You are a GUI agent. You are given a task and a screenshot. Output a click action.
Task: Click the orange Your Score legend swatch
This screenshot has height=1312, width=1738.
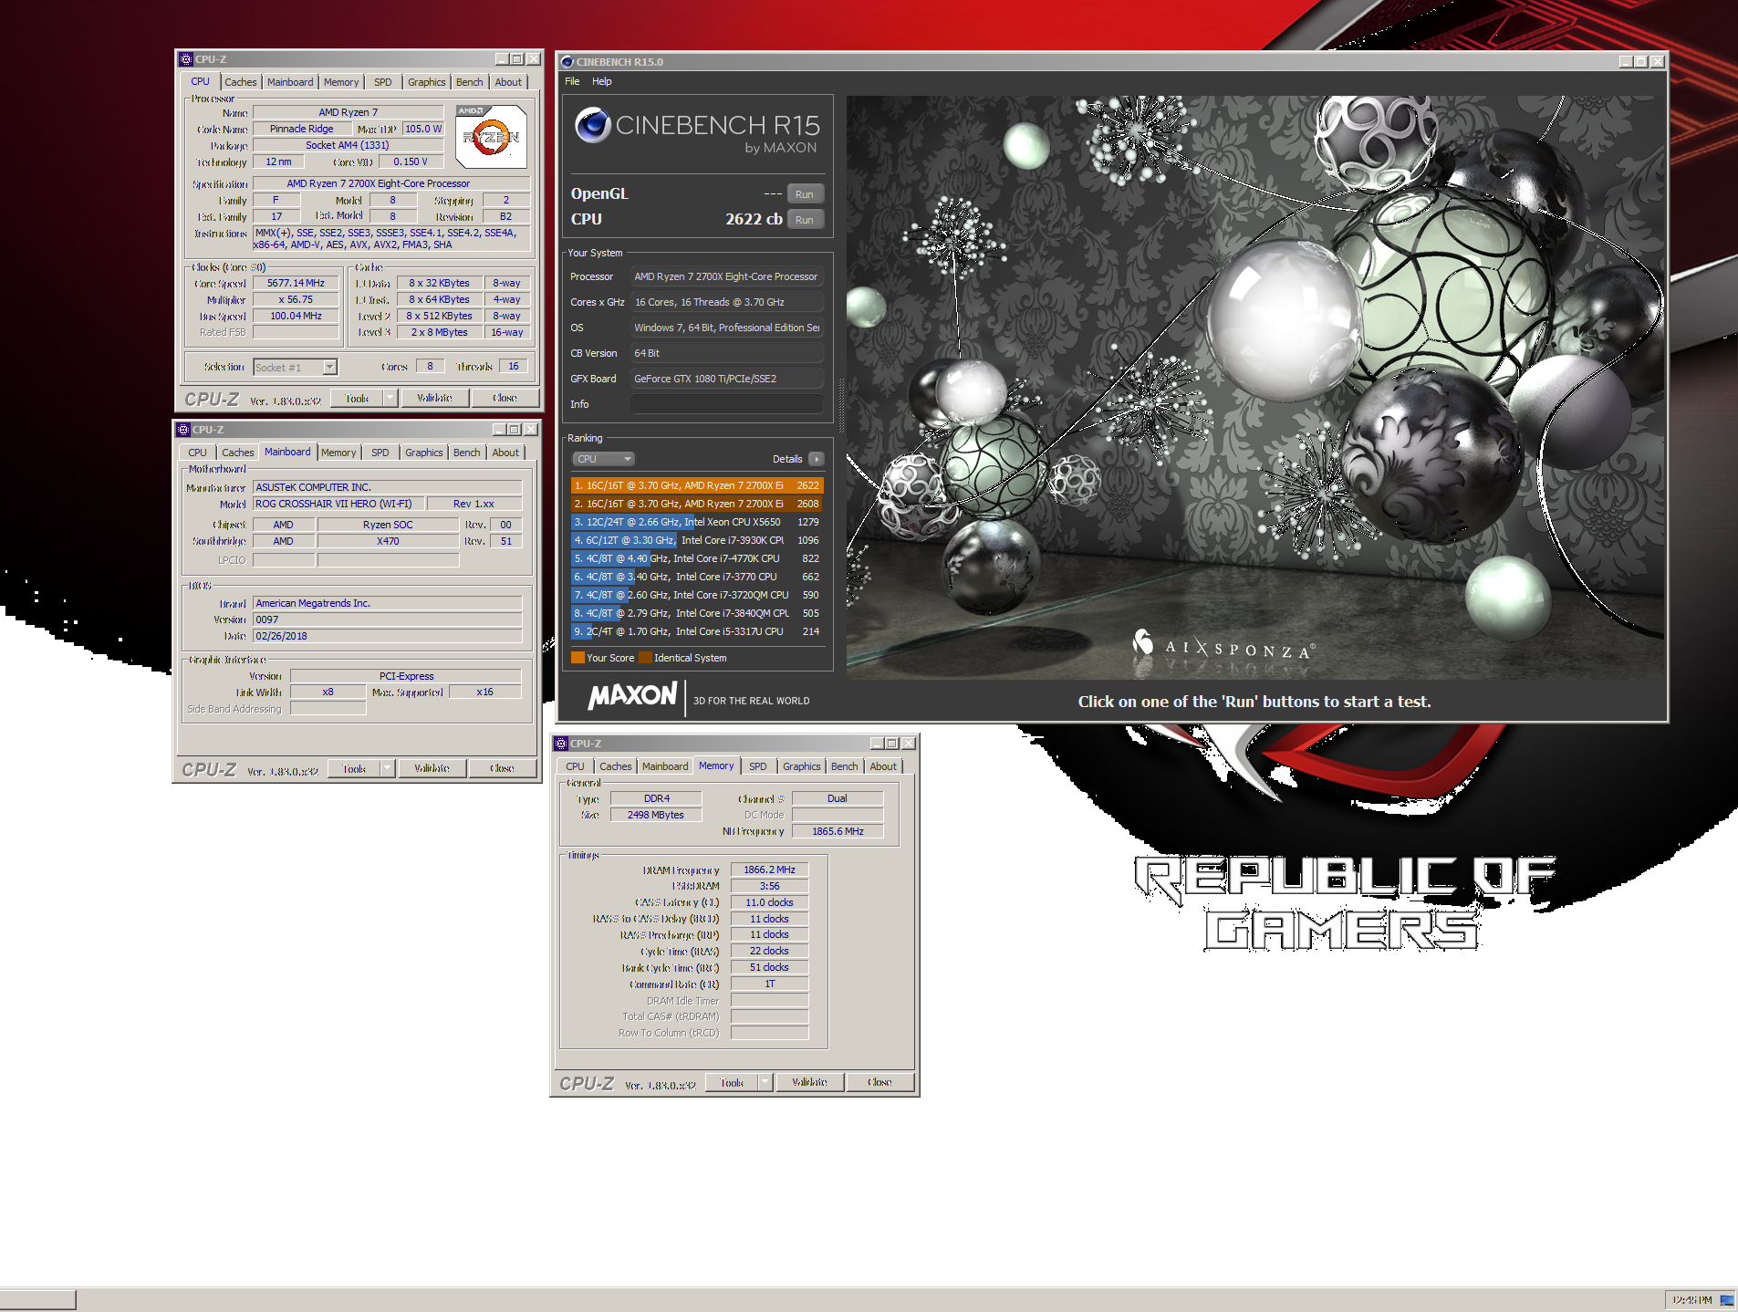click(x=578, y=658)
